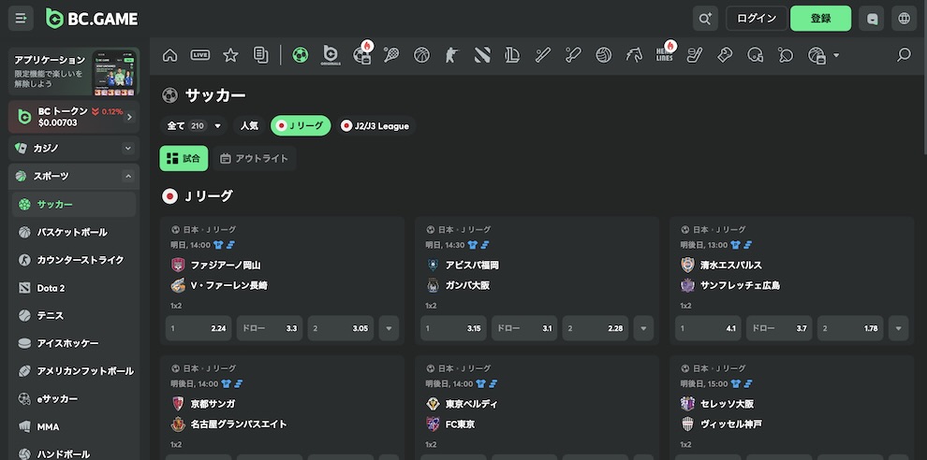
Task: Select the MMA glove icon in toolbar
Action: tap(724, 55)
